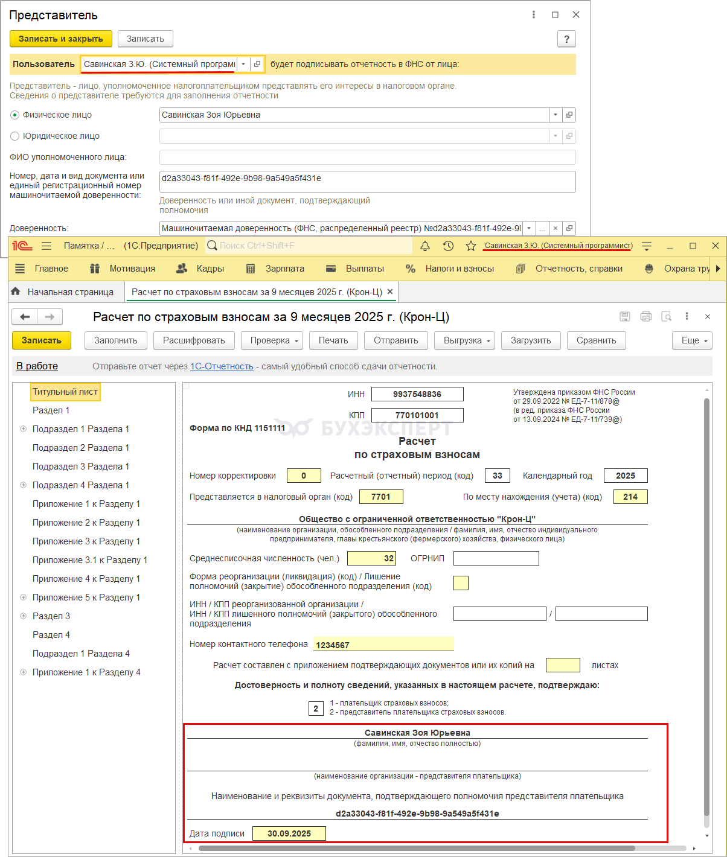Click the Записать и закрыть button
Image resolution: width=727 pixels, height=857 pixels.
(61, 39)
